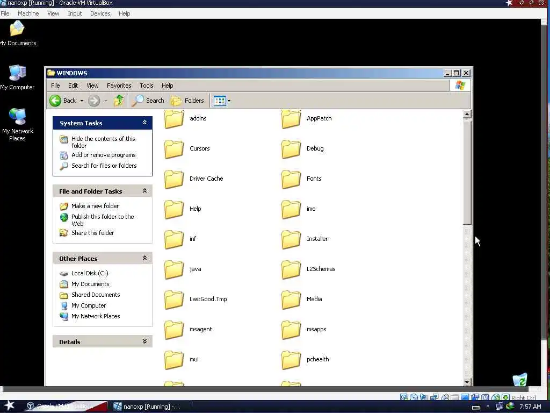Select the mui folder icon
Viewport: 550px width, 413px height.
174,360
